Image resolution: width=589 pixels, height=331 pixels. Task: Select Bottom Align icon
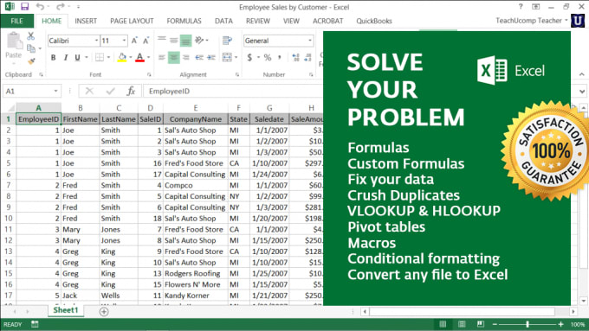tap(185, 40)
